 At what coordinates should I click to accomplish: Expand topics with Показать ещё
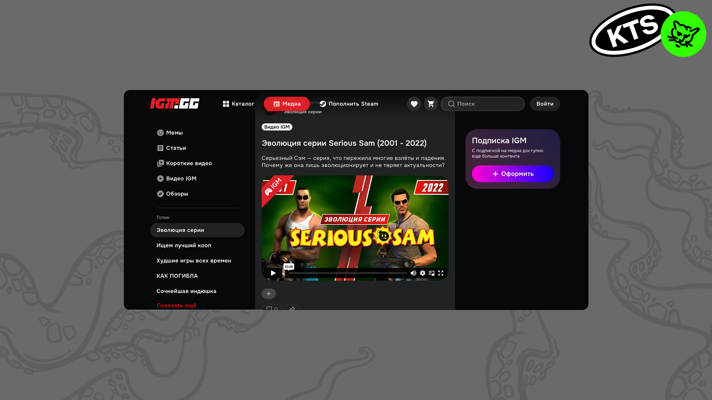pos(176,305)
